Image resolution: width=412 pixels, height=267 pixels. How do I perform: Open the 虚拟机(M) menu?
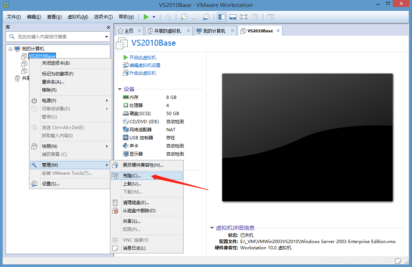78,17
